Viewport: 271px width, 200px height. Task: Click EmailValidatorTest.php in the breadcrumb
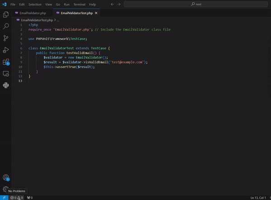[x=37, y=20]
